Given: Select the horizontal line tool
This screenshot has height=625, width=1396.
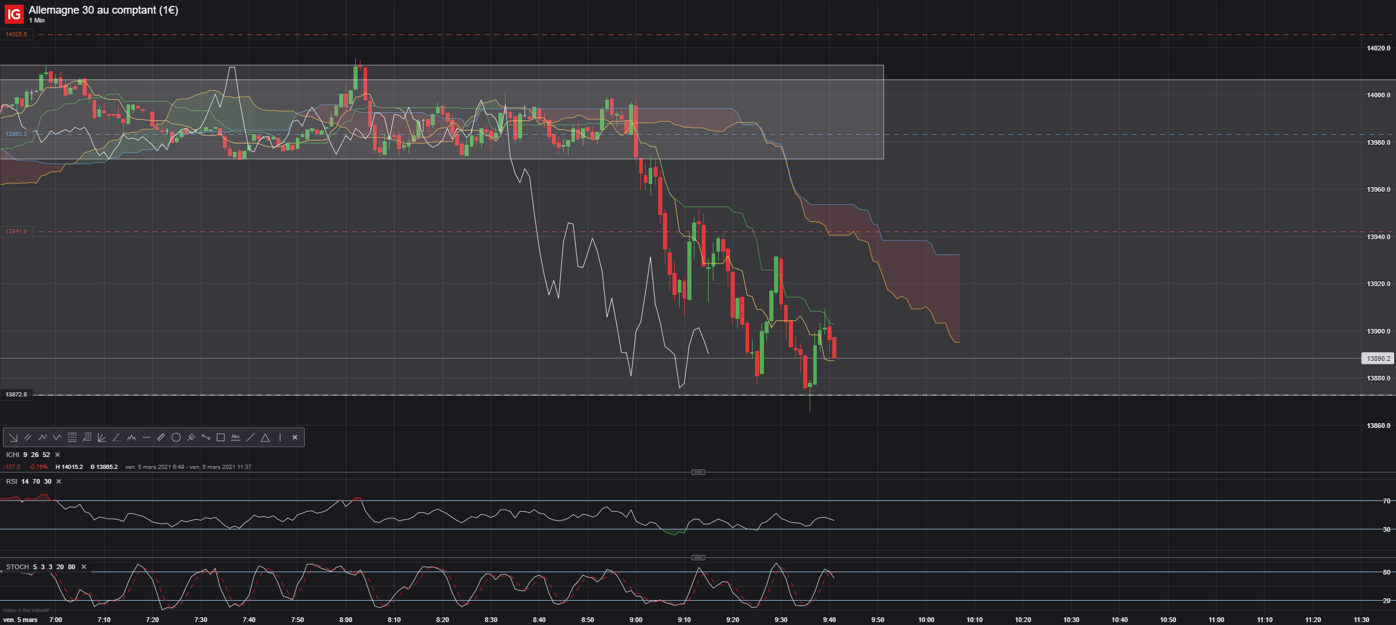Looking at the screenshot, I should (146, 437).
